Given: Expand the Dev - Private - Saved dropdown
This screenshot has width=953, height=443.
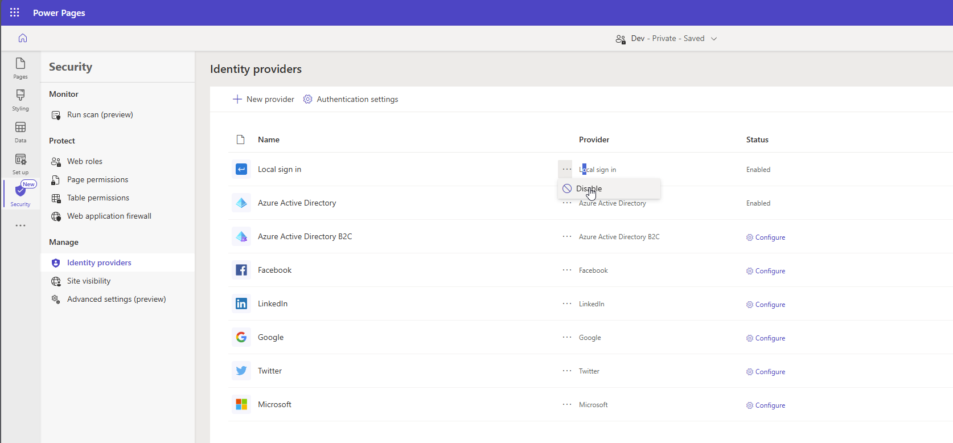Looking at the screenshot, I should click(x=714, y=39).
